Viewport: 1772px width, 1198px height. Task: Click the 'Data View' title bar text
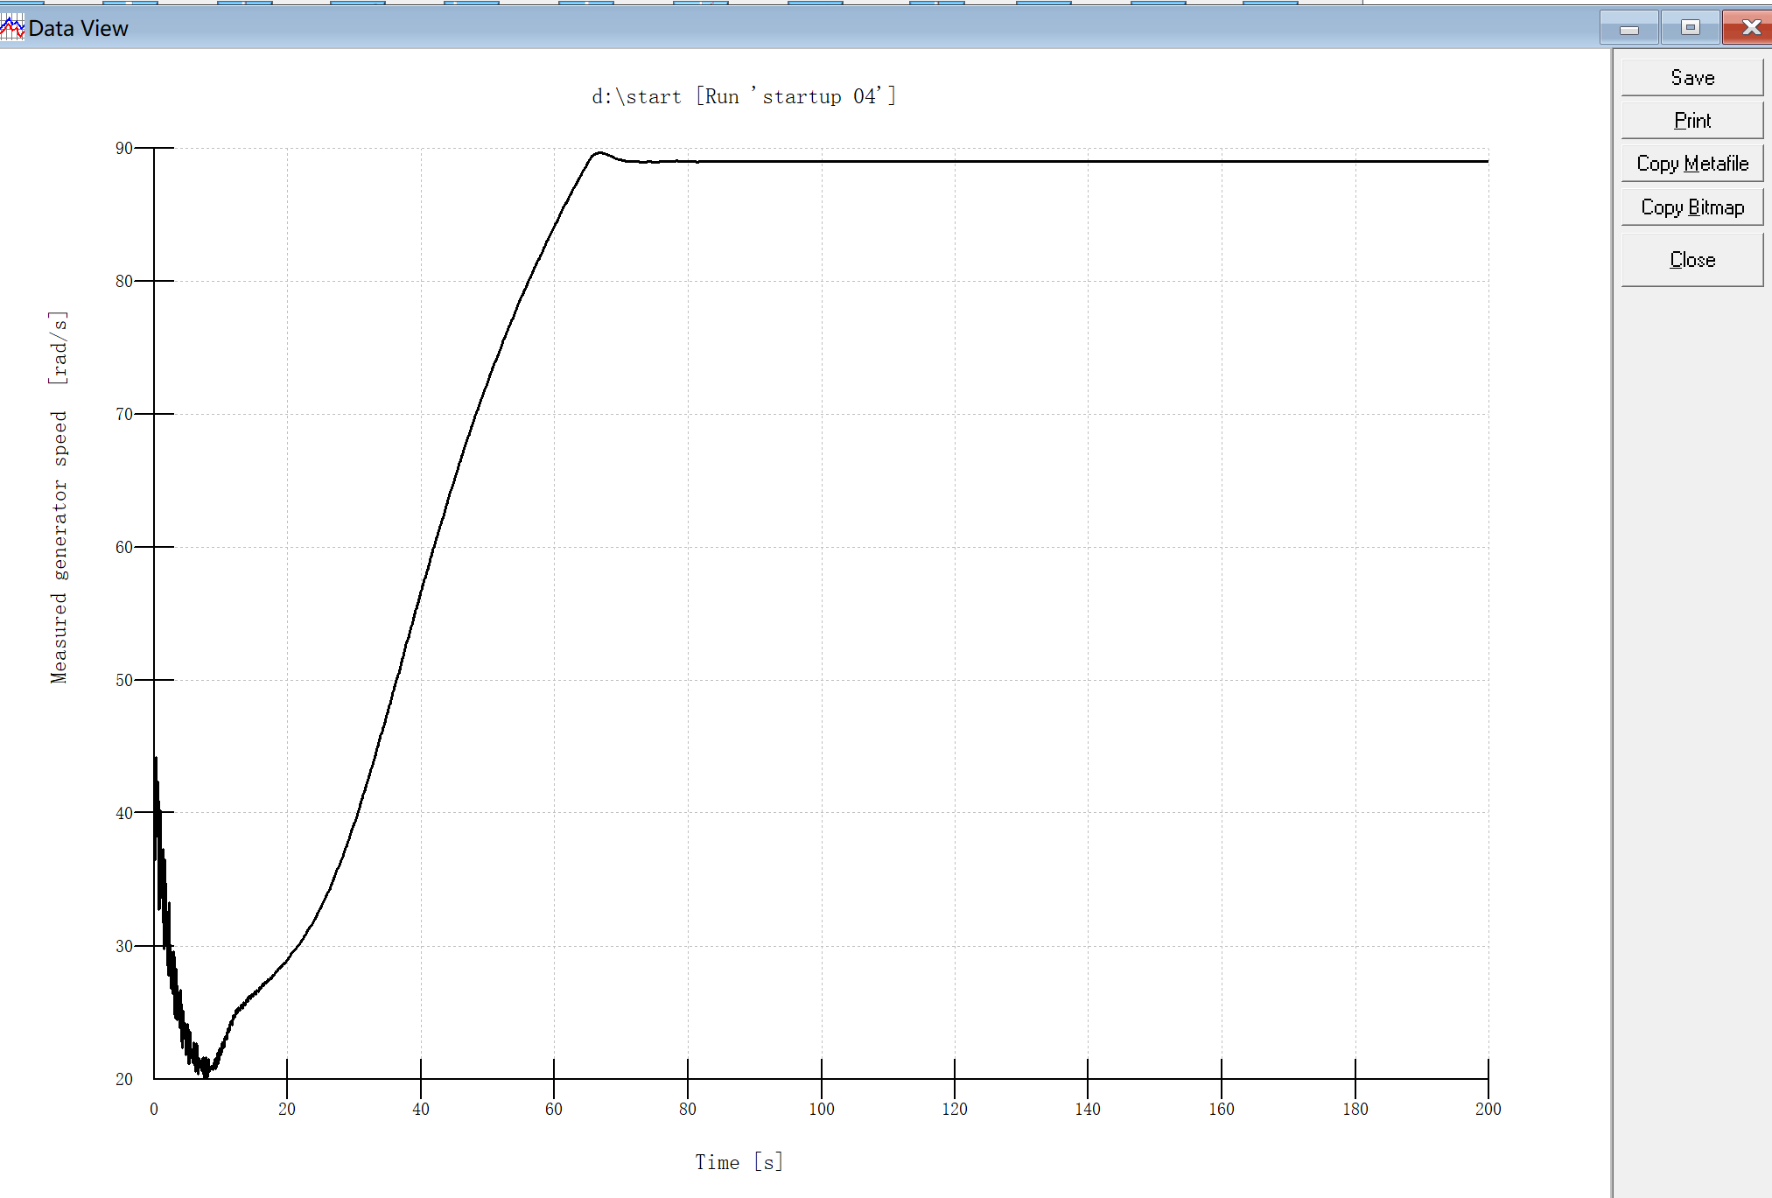[78, 28]
